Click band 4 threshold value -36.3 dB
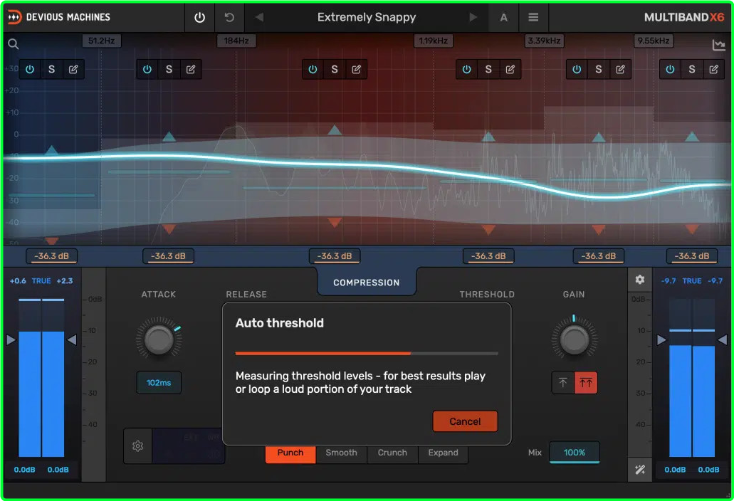This screenshot has height=501, width=734. (x=488, y=256)
